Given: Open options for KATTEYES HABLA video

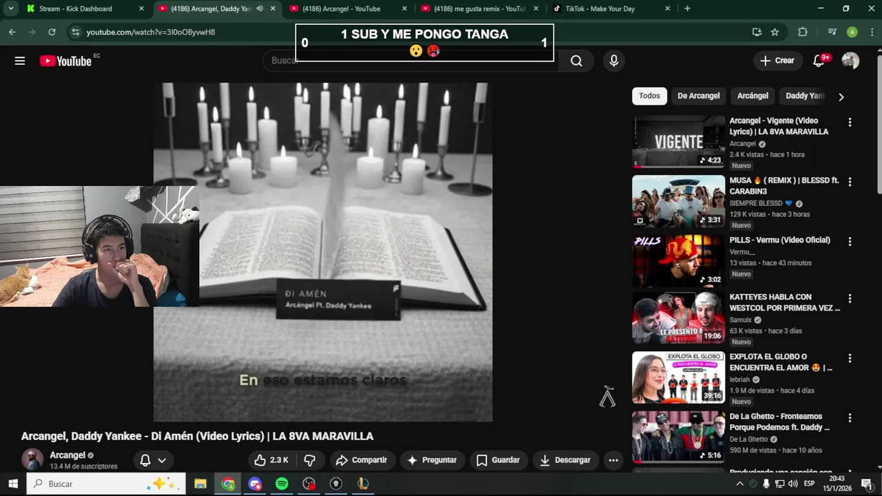Looking at the screenshot, I should [850, 299].
